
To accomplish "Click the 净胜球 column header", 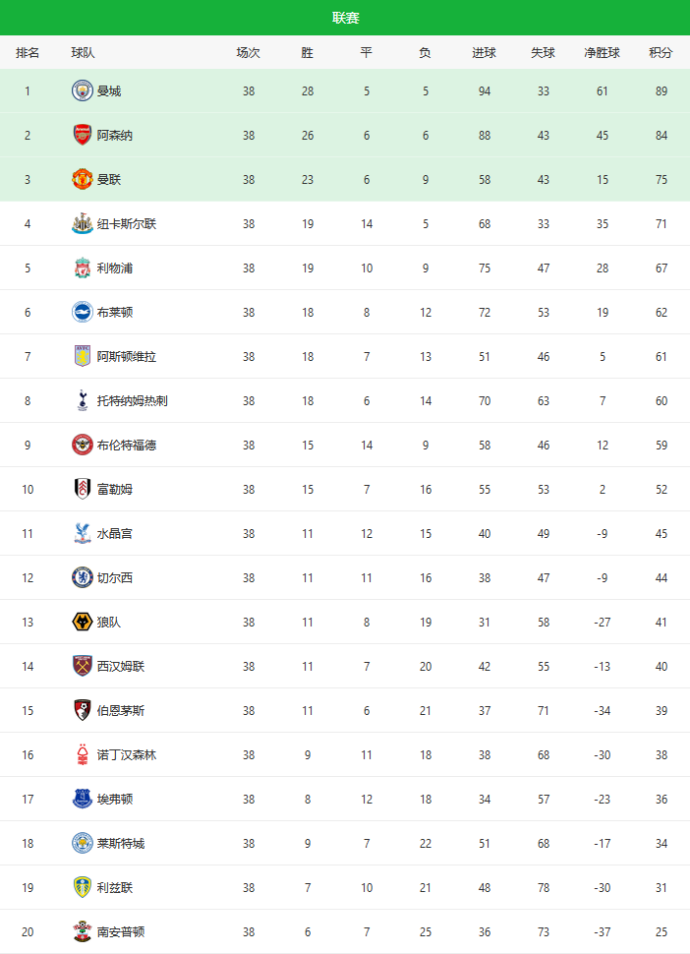I will click(603, 52).
